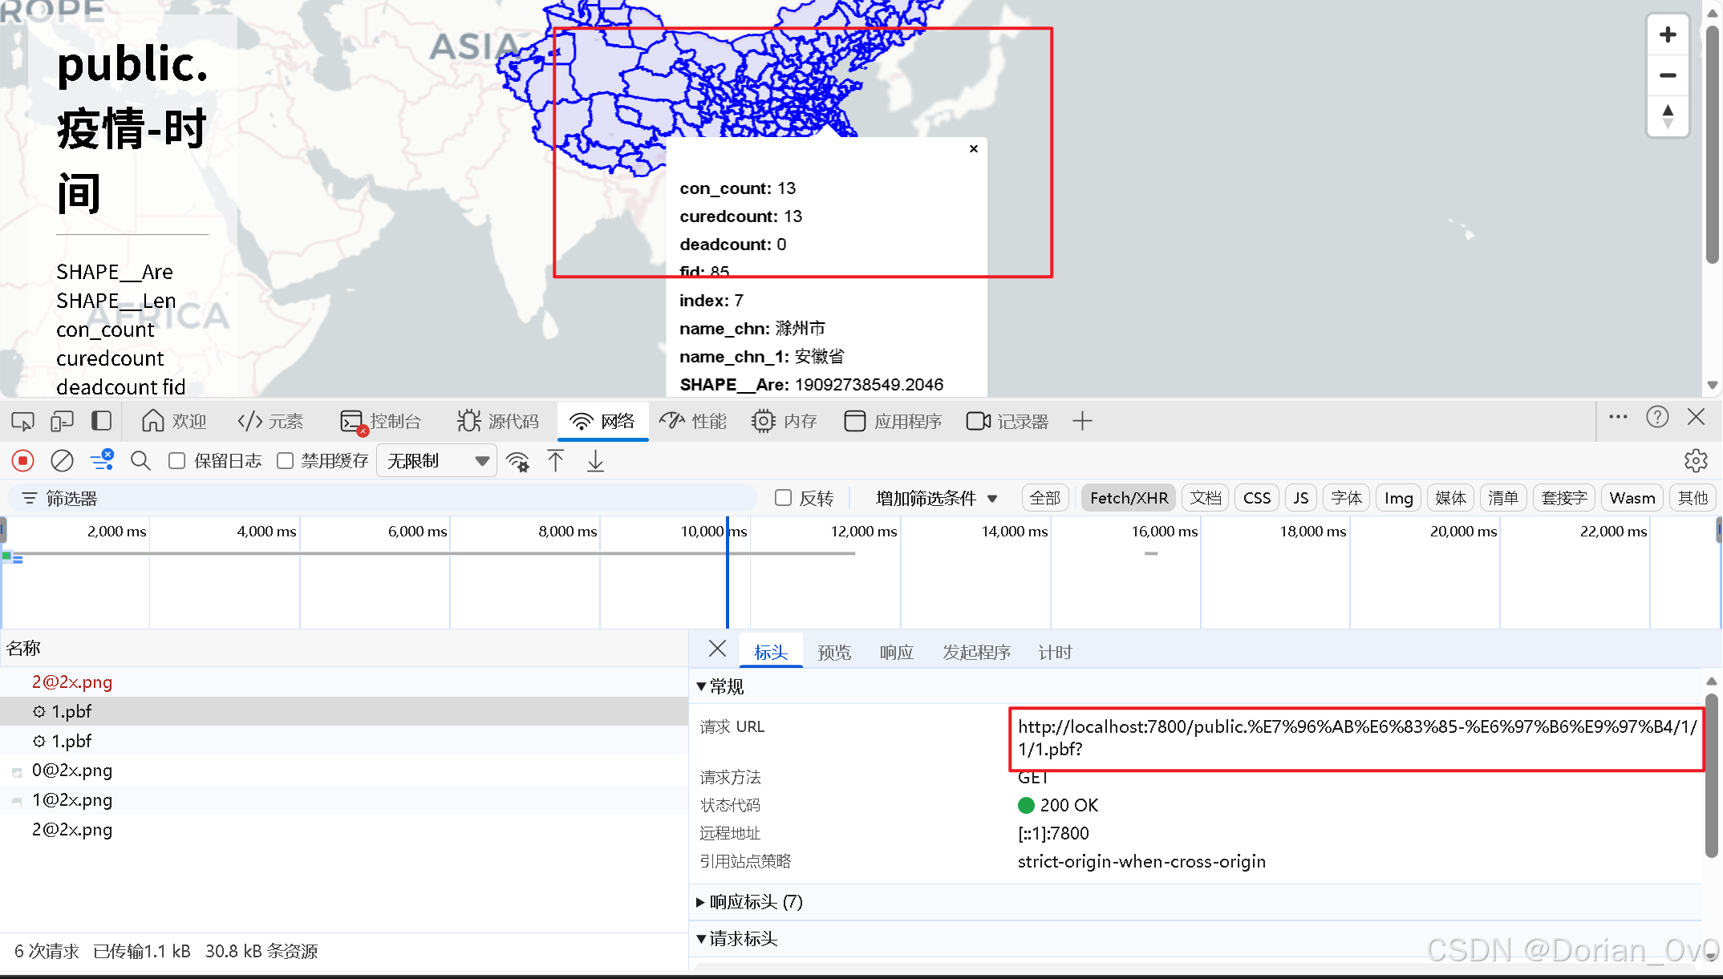Image resolution: width=1723 pixels, height=979 pixels.
Task: Open the network settings gear icon
Action: [1695, 460]
